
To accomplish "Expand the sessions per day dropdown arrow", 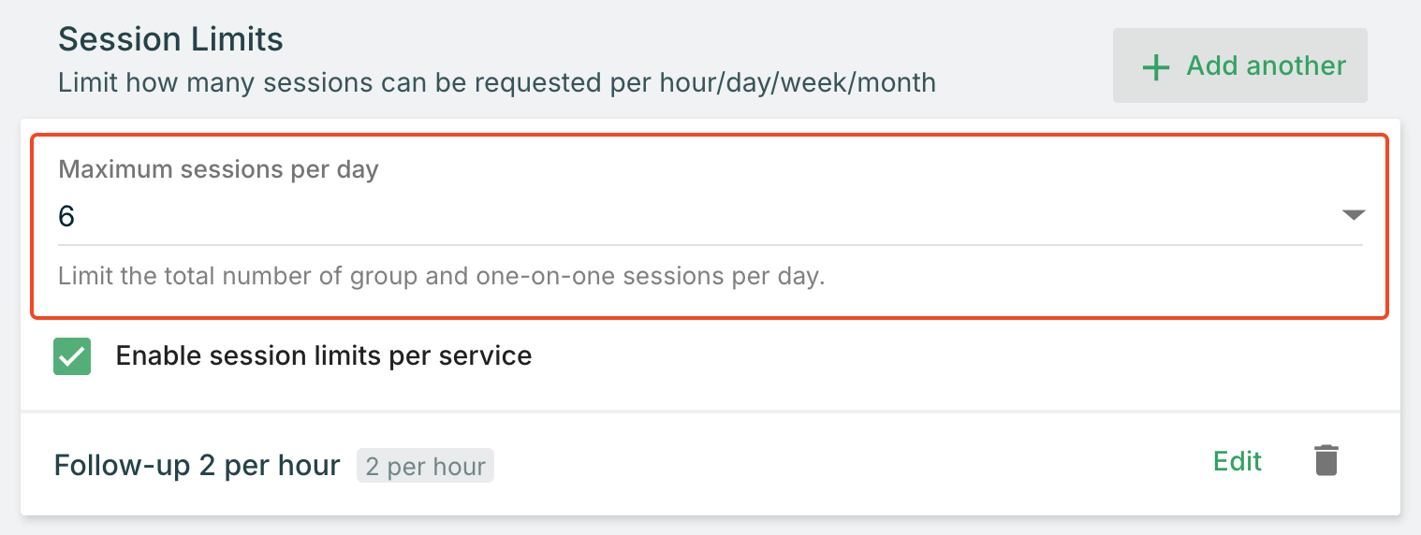I will click(1353, 215).
